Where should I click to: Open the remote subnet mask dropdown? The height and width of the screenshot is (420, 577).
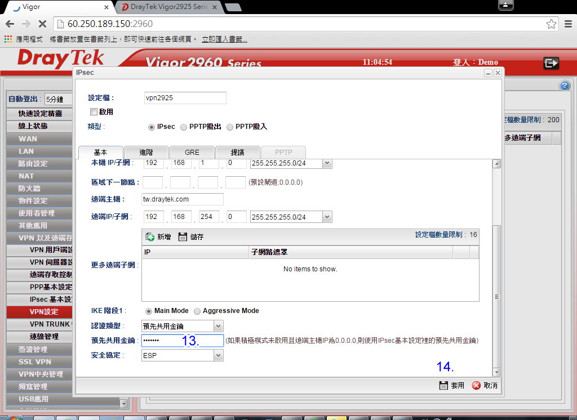pos(327,217)
